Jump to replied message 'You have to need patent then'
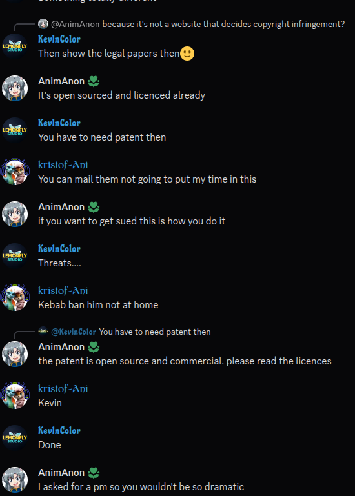The image size is (355, 496). 154,332
